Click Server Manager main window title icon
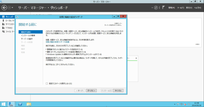Screen dimensions: 204x107 (x=2, y=2)
